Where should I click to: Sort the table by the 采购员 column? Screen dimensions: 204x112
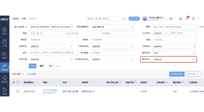pos(147,82)
